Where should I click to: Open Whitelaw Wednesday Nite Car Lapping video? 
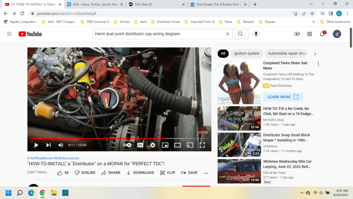pyautogui.click(x=239, y=171)
